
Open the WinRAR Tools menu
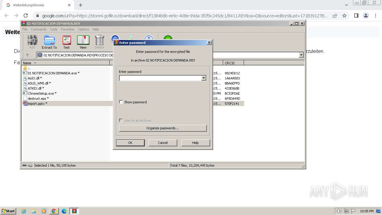pos(54,29)
